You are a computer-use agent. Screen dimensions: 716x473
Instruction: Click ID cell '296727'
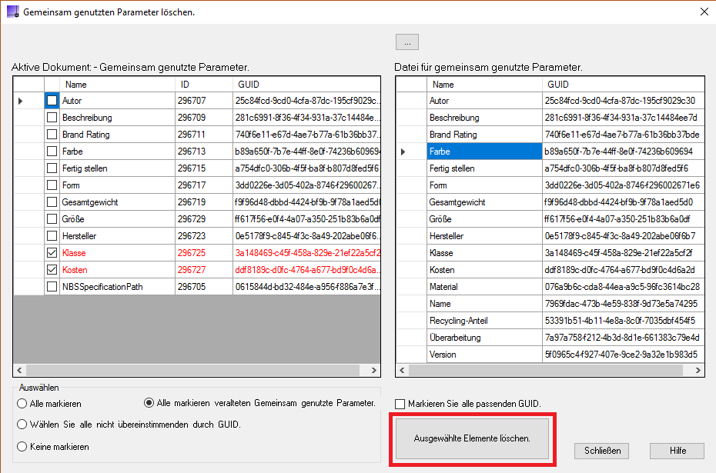pyautogui.click(x=204, y=269)
